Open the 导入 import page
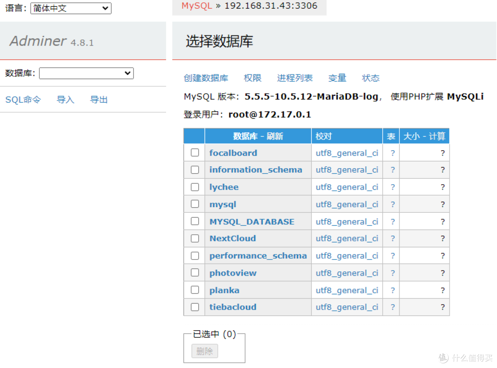 click(65, 99)
